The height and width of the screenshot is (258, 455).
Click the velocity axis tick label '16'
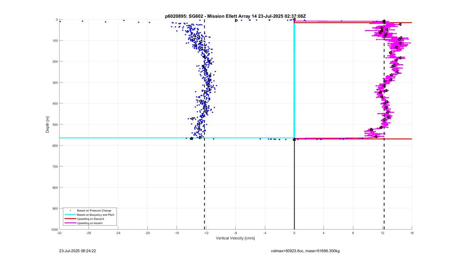(x=412, y=233)
